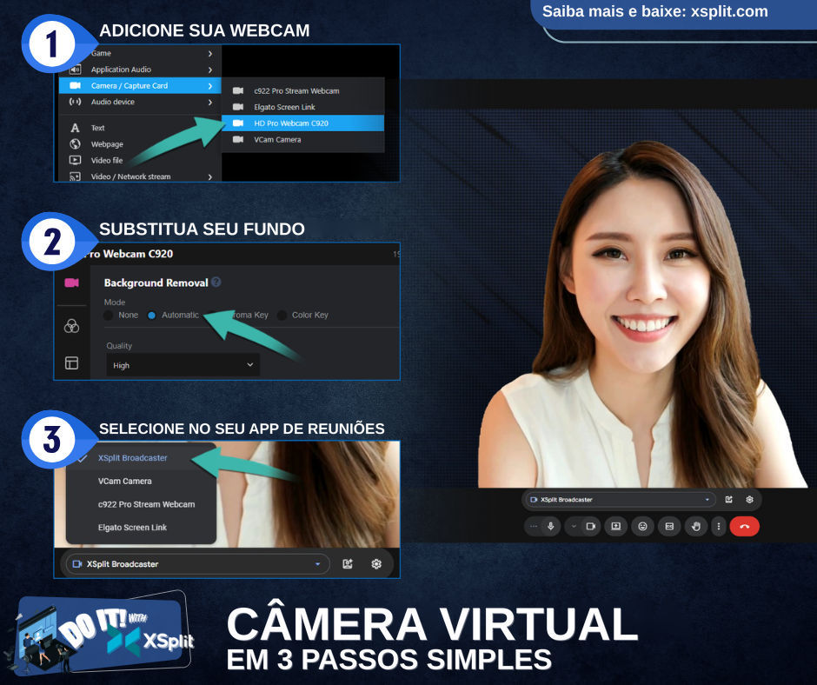Select XSplit Broadcaster in step 3 camera list
This screenshot has height=685, width=817.
click(x=141, y=458)
